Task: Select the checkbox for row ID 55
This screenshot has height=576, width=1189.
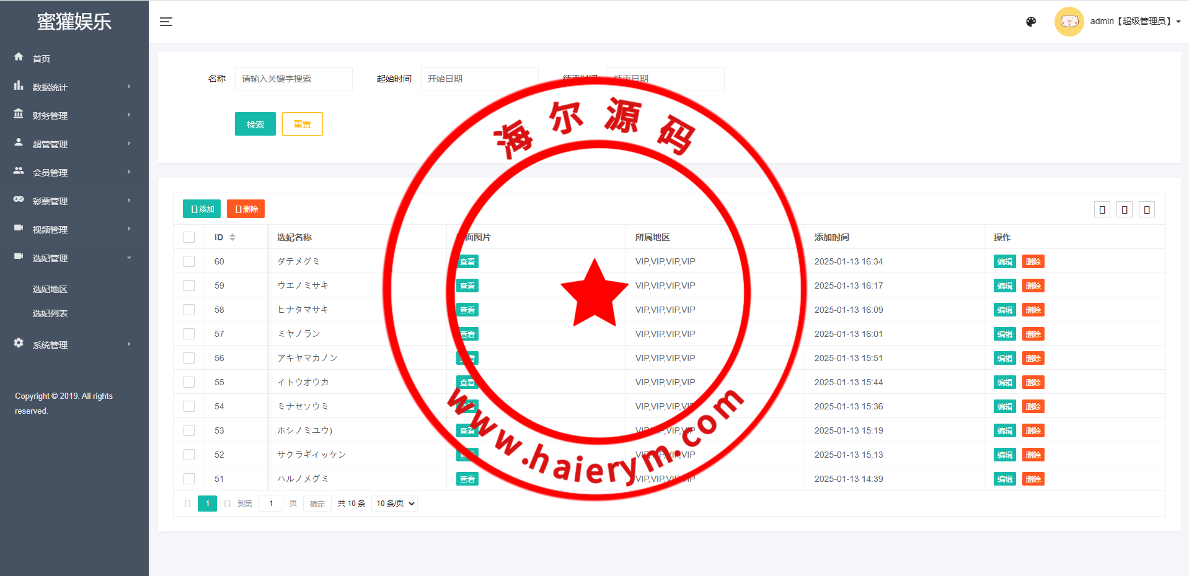Action: click(x=189, y=382)
